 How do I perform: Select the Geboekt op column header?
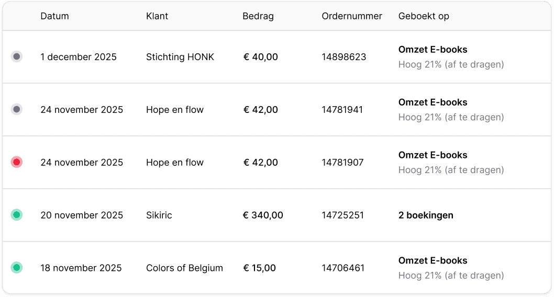[x=424, y=16]
